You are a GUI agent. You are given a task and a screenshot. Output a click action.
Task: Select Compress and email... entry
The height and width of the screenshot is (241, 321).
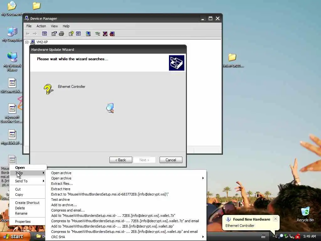point(125,210)
